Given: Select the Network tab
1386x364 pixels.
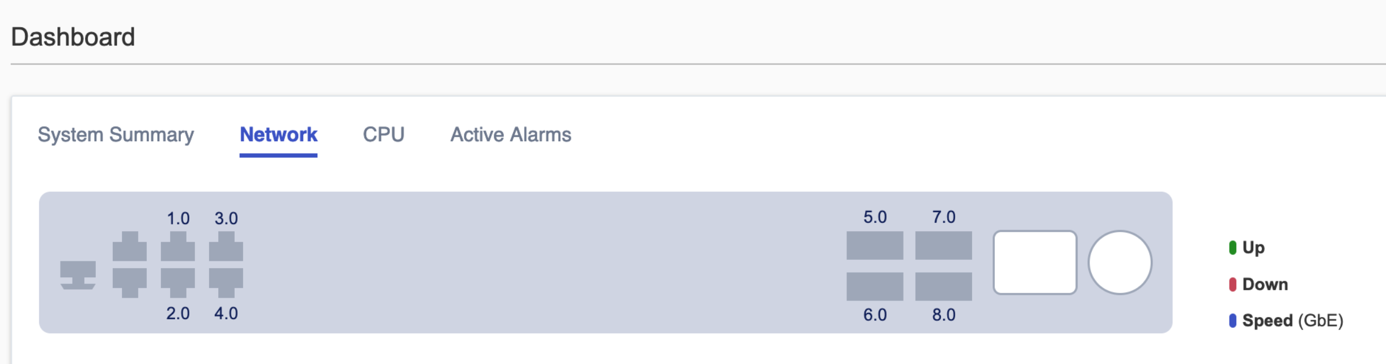Looking at the screenshot, I should click(x=278, y=135).
